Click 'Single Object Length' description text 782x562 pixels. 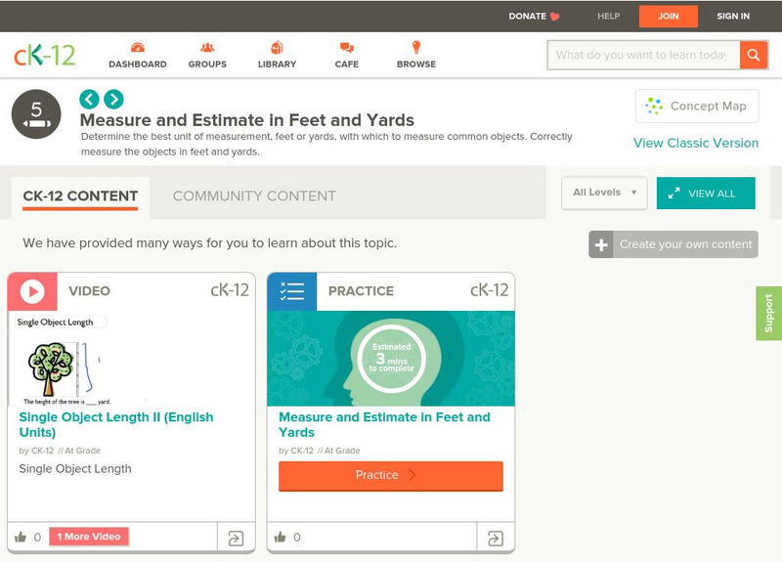tap(75, 469)
